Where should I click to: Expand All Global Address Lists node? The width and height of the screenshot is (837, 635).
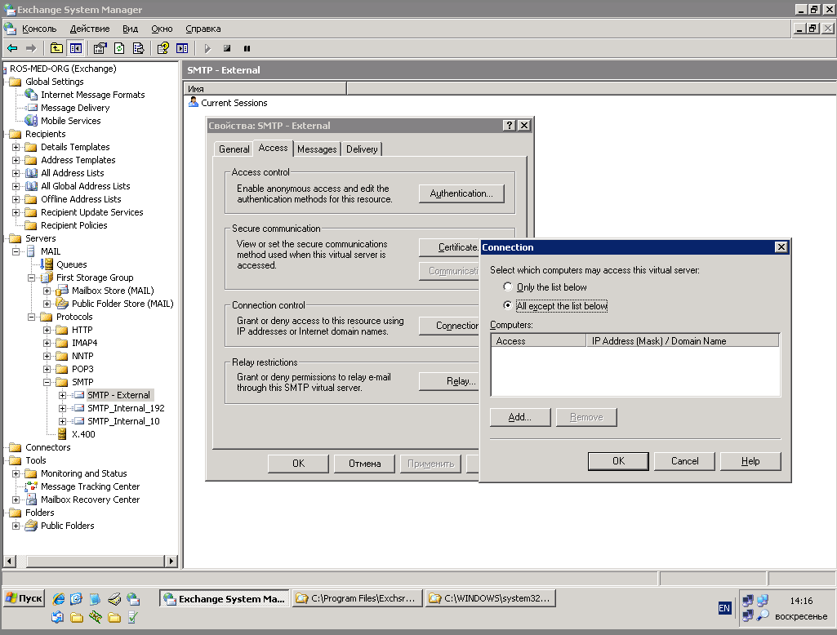coord(16,186)
